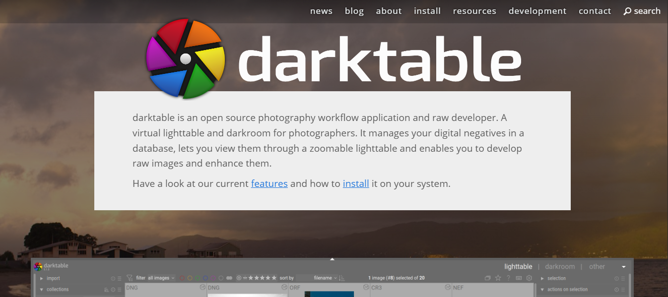Click the reset icon of the import module
The width and height of the screenshot is (668, 297).
(113, 279)
